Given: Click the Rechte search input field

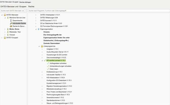Looking at the screenshot, I should (x=98, y=11).
